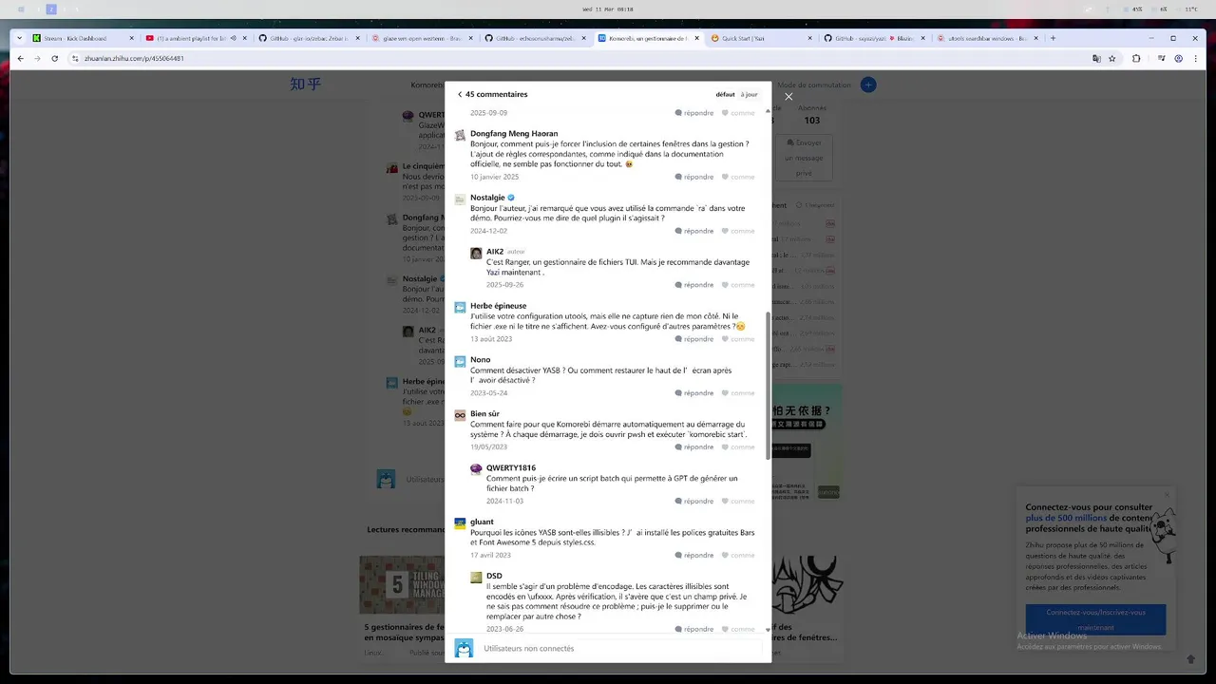Image resolution: width=1216 pixels, height=684 pixels.
Task: Open Dongfang Meng Haoran's avatar
Action: [x=460, y=135]
